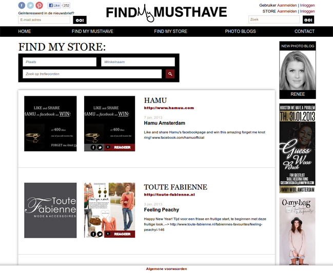The height and width of the screenshot is (273, 333).
Task: Click the '3 jan. 2013' date text
Action: pos(153,204)
